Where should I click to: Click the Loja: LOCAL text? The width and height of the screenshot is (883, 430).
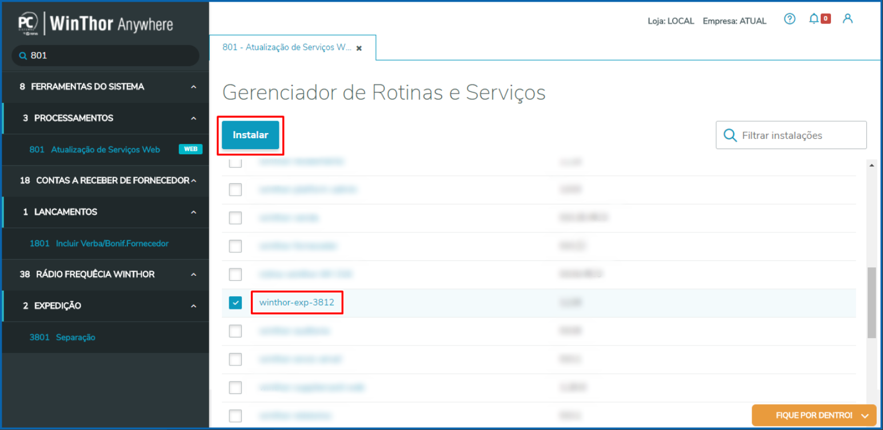[671, 21]
